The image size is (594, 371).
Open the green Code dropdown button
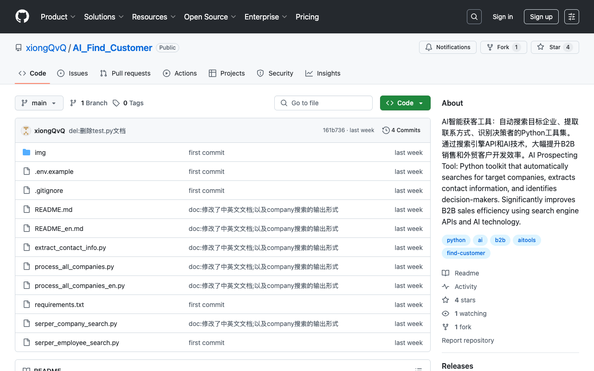[x=405, y=103]
